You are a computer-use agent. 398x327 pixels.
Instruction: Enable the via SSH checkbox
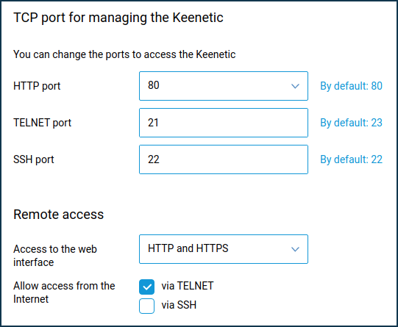[x=146, y=306]
